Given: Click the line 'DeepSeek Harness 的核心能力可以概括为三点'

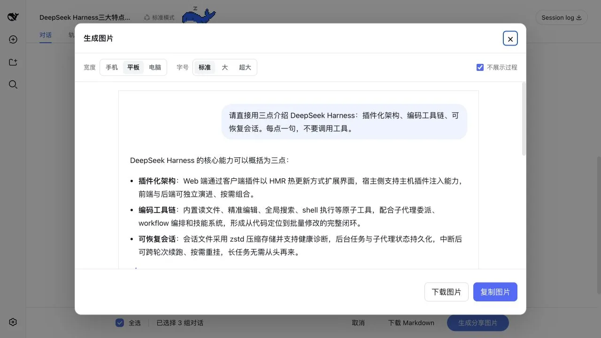Looking at the screenshot, I should [x=209, y=160].
